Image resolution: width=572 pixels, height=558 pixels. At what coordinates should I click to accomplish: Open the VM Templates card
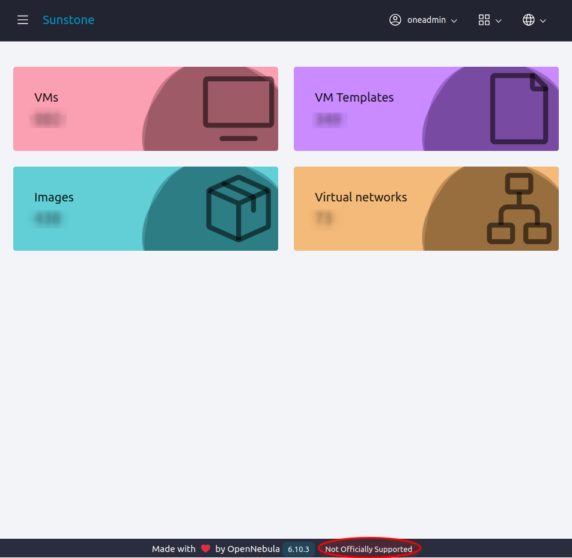[426, 109]
